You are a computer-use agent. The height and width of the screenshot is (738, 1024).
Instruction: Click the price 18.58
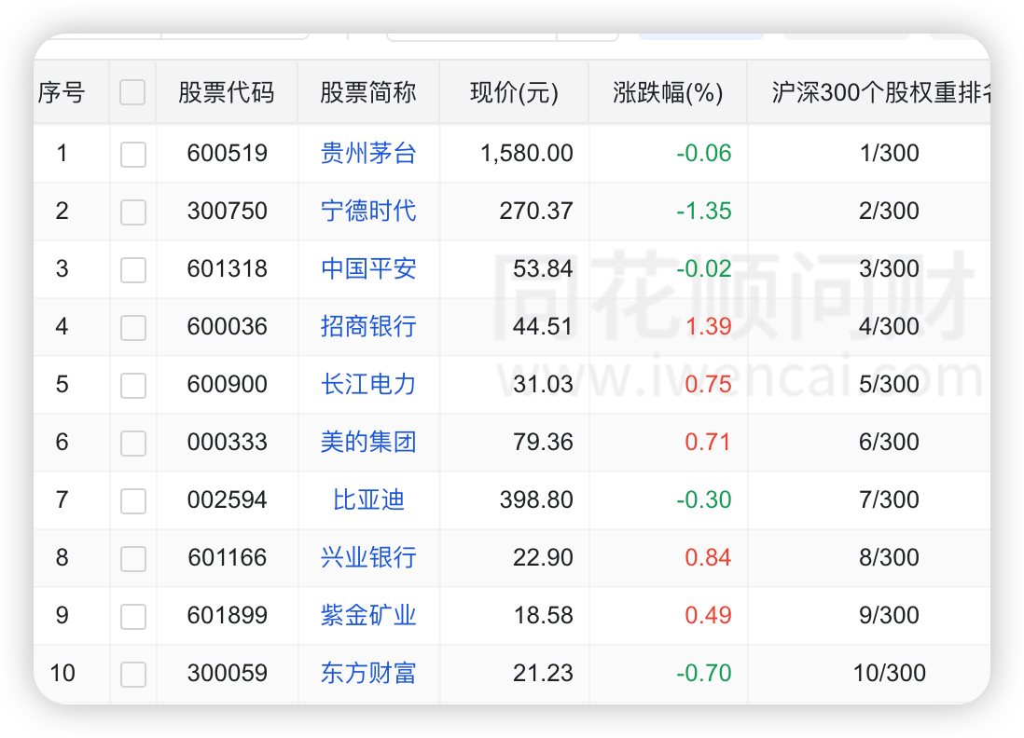click(x=543, y=615)
